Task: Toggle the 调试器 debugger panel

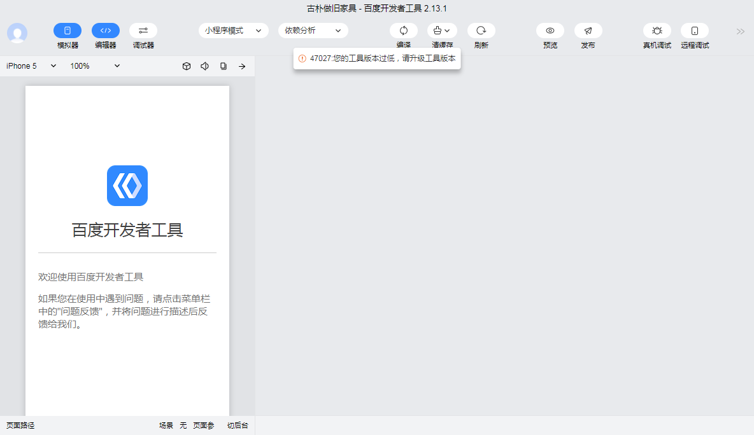Action: (143, 31)
